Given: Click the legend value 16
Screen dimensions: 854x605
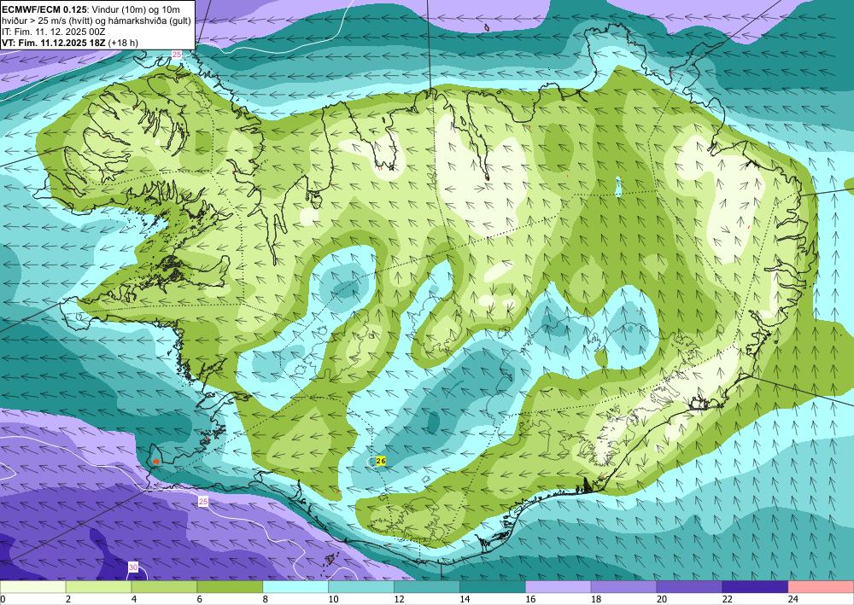Looking at the screenshot, I should pos(530,600).
